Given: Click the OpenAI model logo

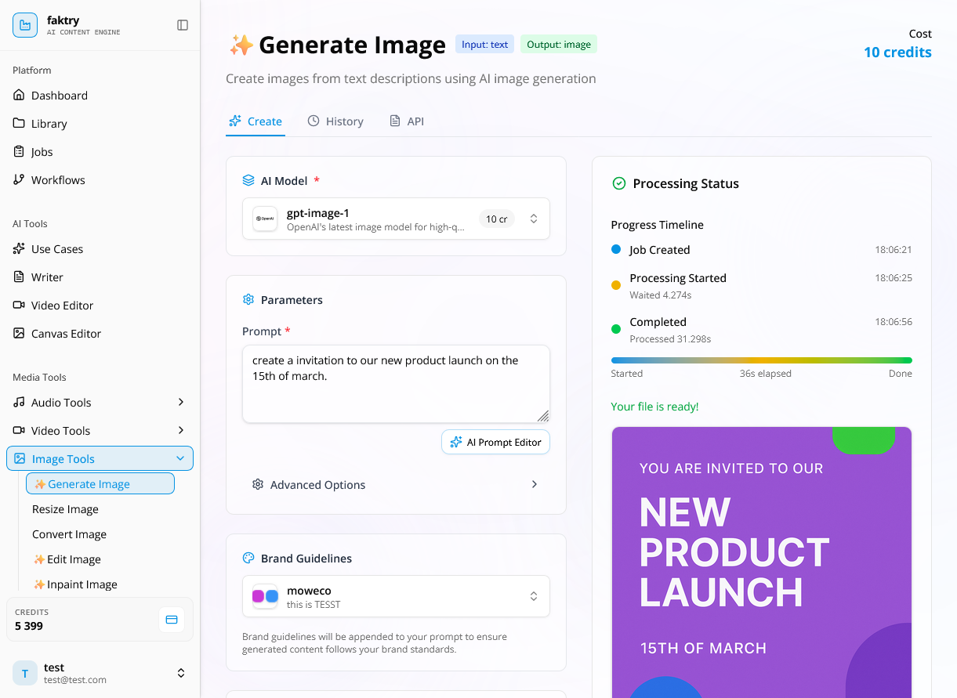Looking at the screenshot, I should (x=265, y=219).
